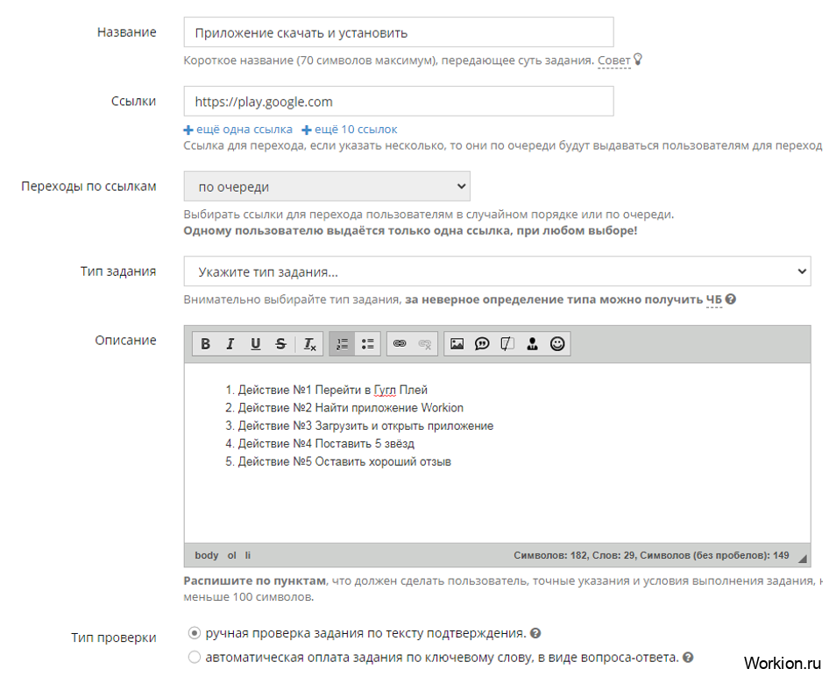Screen dimensions: 829x676
Task: Insert a link using the chain icon
Action: pos(400,344)
